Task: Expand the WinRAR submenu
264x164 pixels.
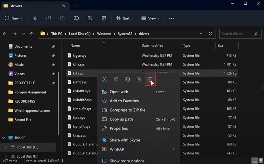Action: [x=174, y=149]
